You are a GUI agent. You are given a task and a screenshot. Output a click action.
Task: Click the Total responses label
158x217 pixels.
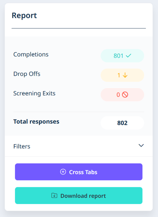(36, 122)
